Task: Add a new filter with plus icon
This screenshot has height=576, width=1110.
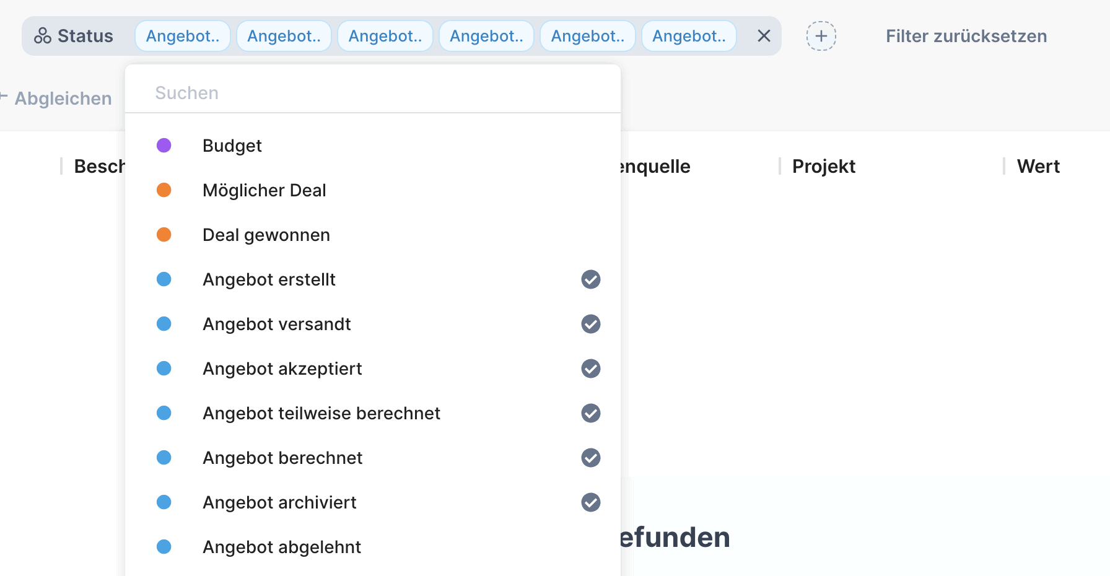Action: point(821,36)
